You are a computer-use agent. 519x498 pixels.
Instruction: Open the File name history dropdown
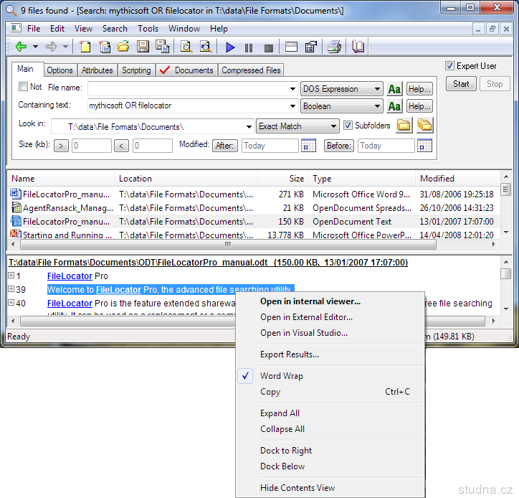tap(292, 89)
